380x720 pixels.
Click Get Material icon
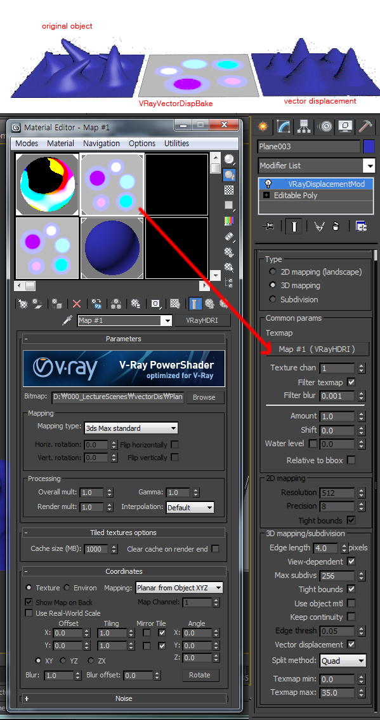(x=22, y=304)
